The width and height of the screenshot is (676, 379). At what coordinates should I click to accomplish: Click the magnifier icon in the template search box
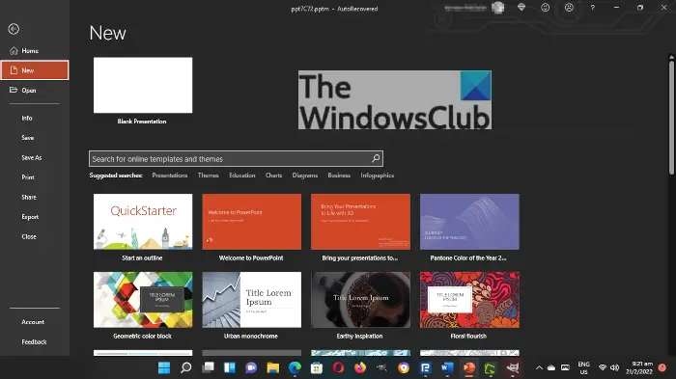[x=376, y=158]
